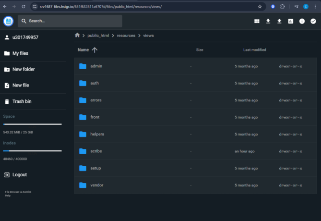Click the upload icon in the toolbar
Image resolution: width=321 pixels, height=221 pixels.
(279, 21)
